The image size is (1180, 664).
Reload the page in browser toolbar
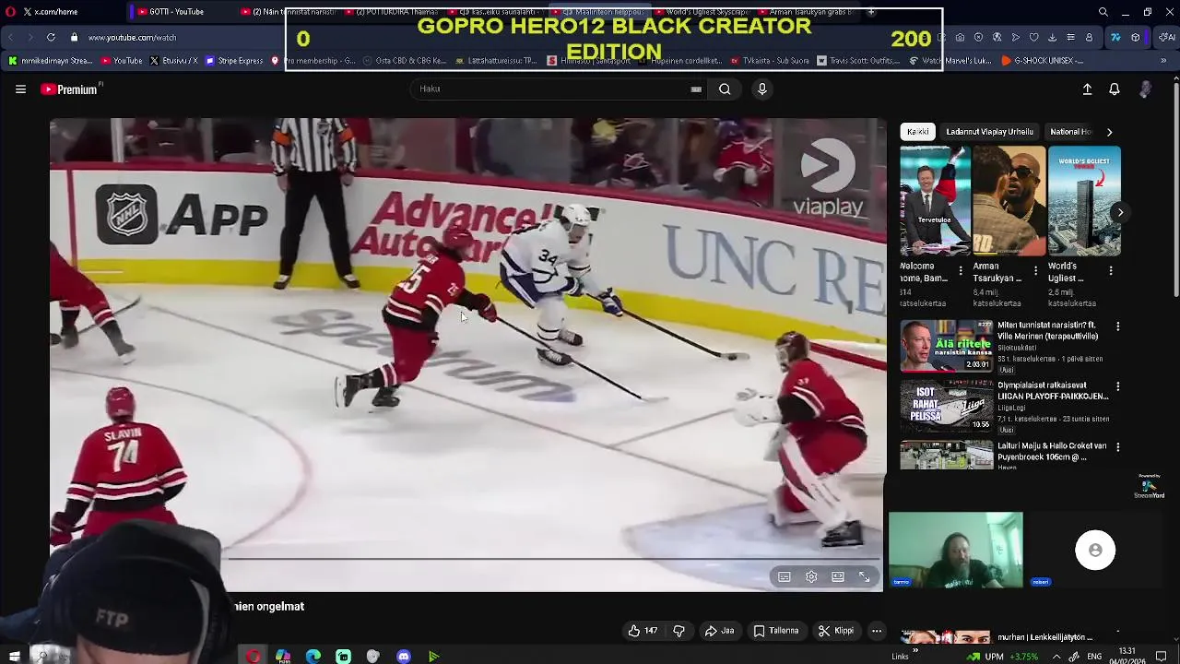(51, 38)
